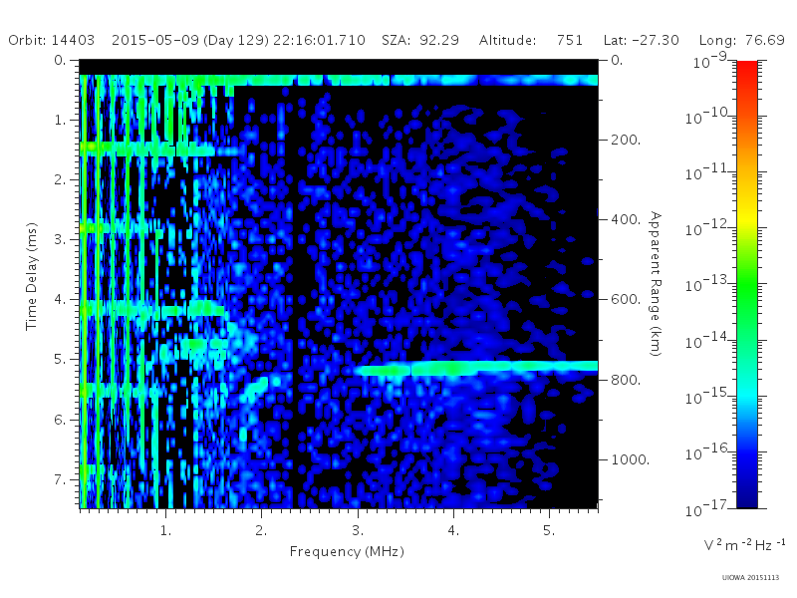This screenshot has width=797, height=598.
Task: Click the 'Orbit: 14403' header text
Action: [52, 40]
